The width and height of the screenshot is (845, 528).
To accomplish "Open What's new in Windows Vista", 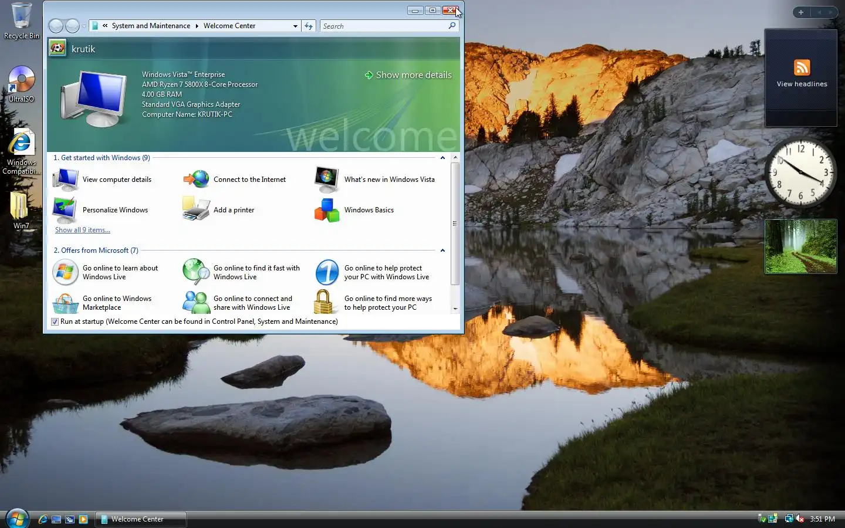I will coord(375,180).
